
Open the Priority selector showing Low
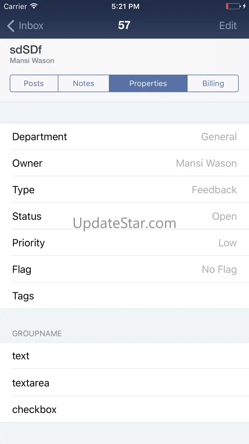point(124,243)
